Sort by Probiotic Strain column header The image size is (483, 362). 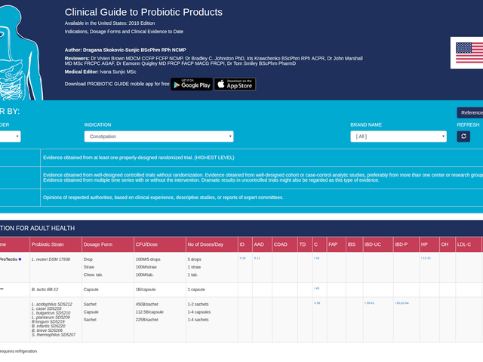pos(48,244)
